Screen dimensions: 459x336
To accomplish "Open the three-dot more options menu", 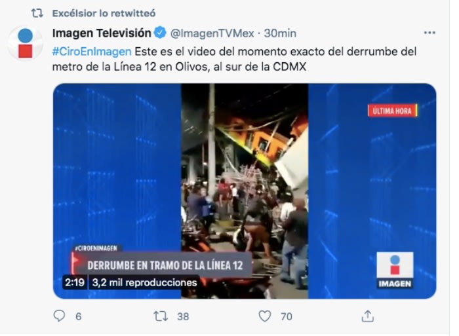I will 429,33.
